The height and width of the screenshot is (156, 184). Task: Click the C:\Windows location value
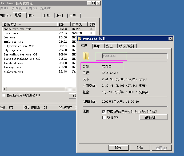[x=110, y=73]
